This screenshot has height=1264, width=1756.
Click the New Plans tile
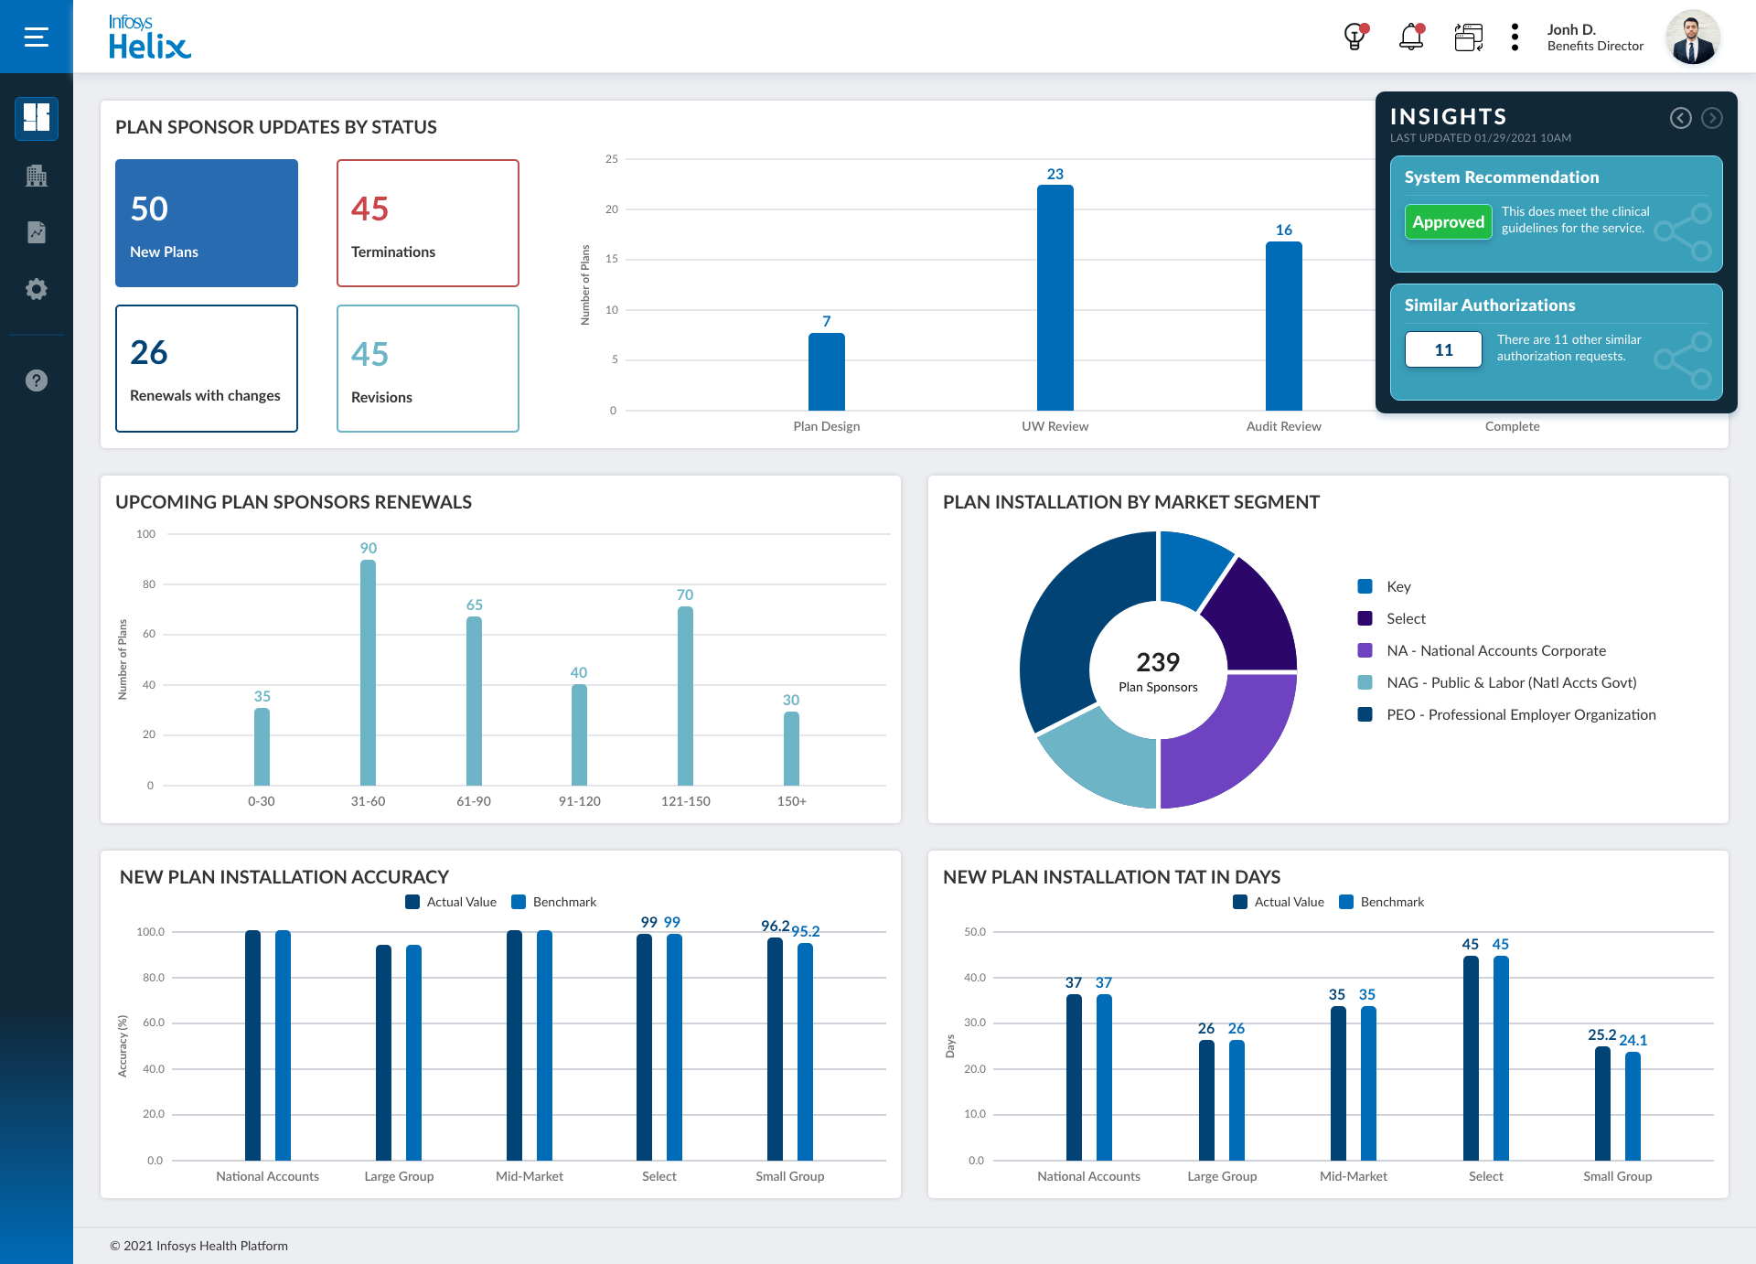[x=207, y=223]
